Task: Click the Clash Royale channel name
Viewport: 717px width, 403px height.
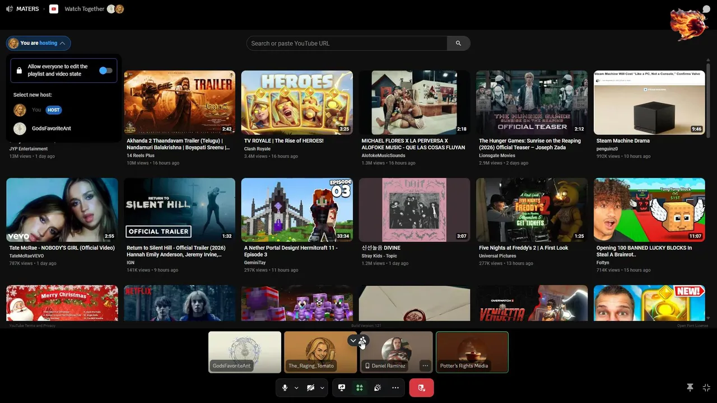Action: pos(257,149)
